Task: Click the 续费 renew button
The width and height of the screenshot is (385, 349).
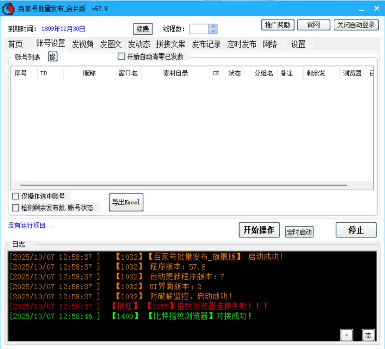Action: click(143, 29)
